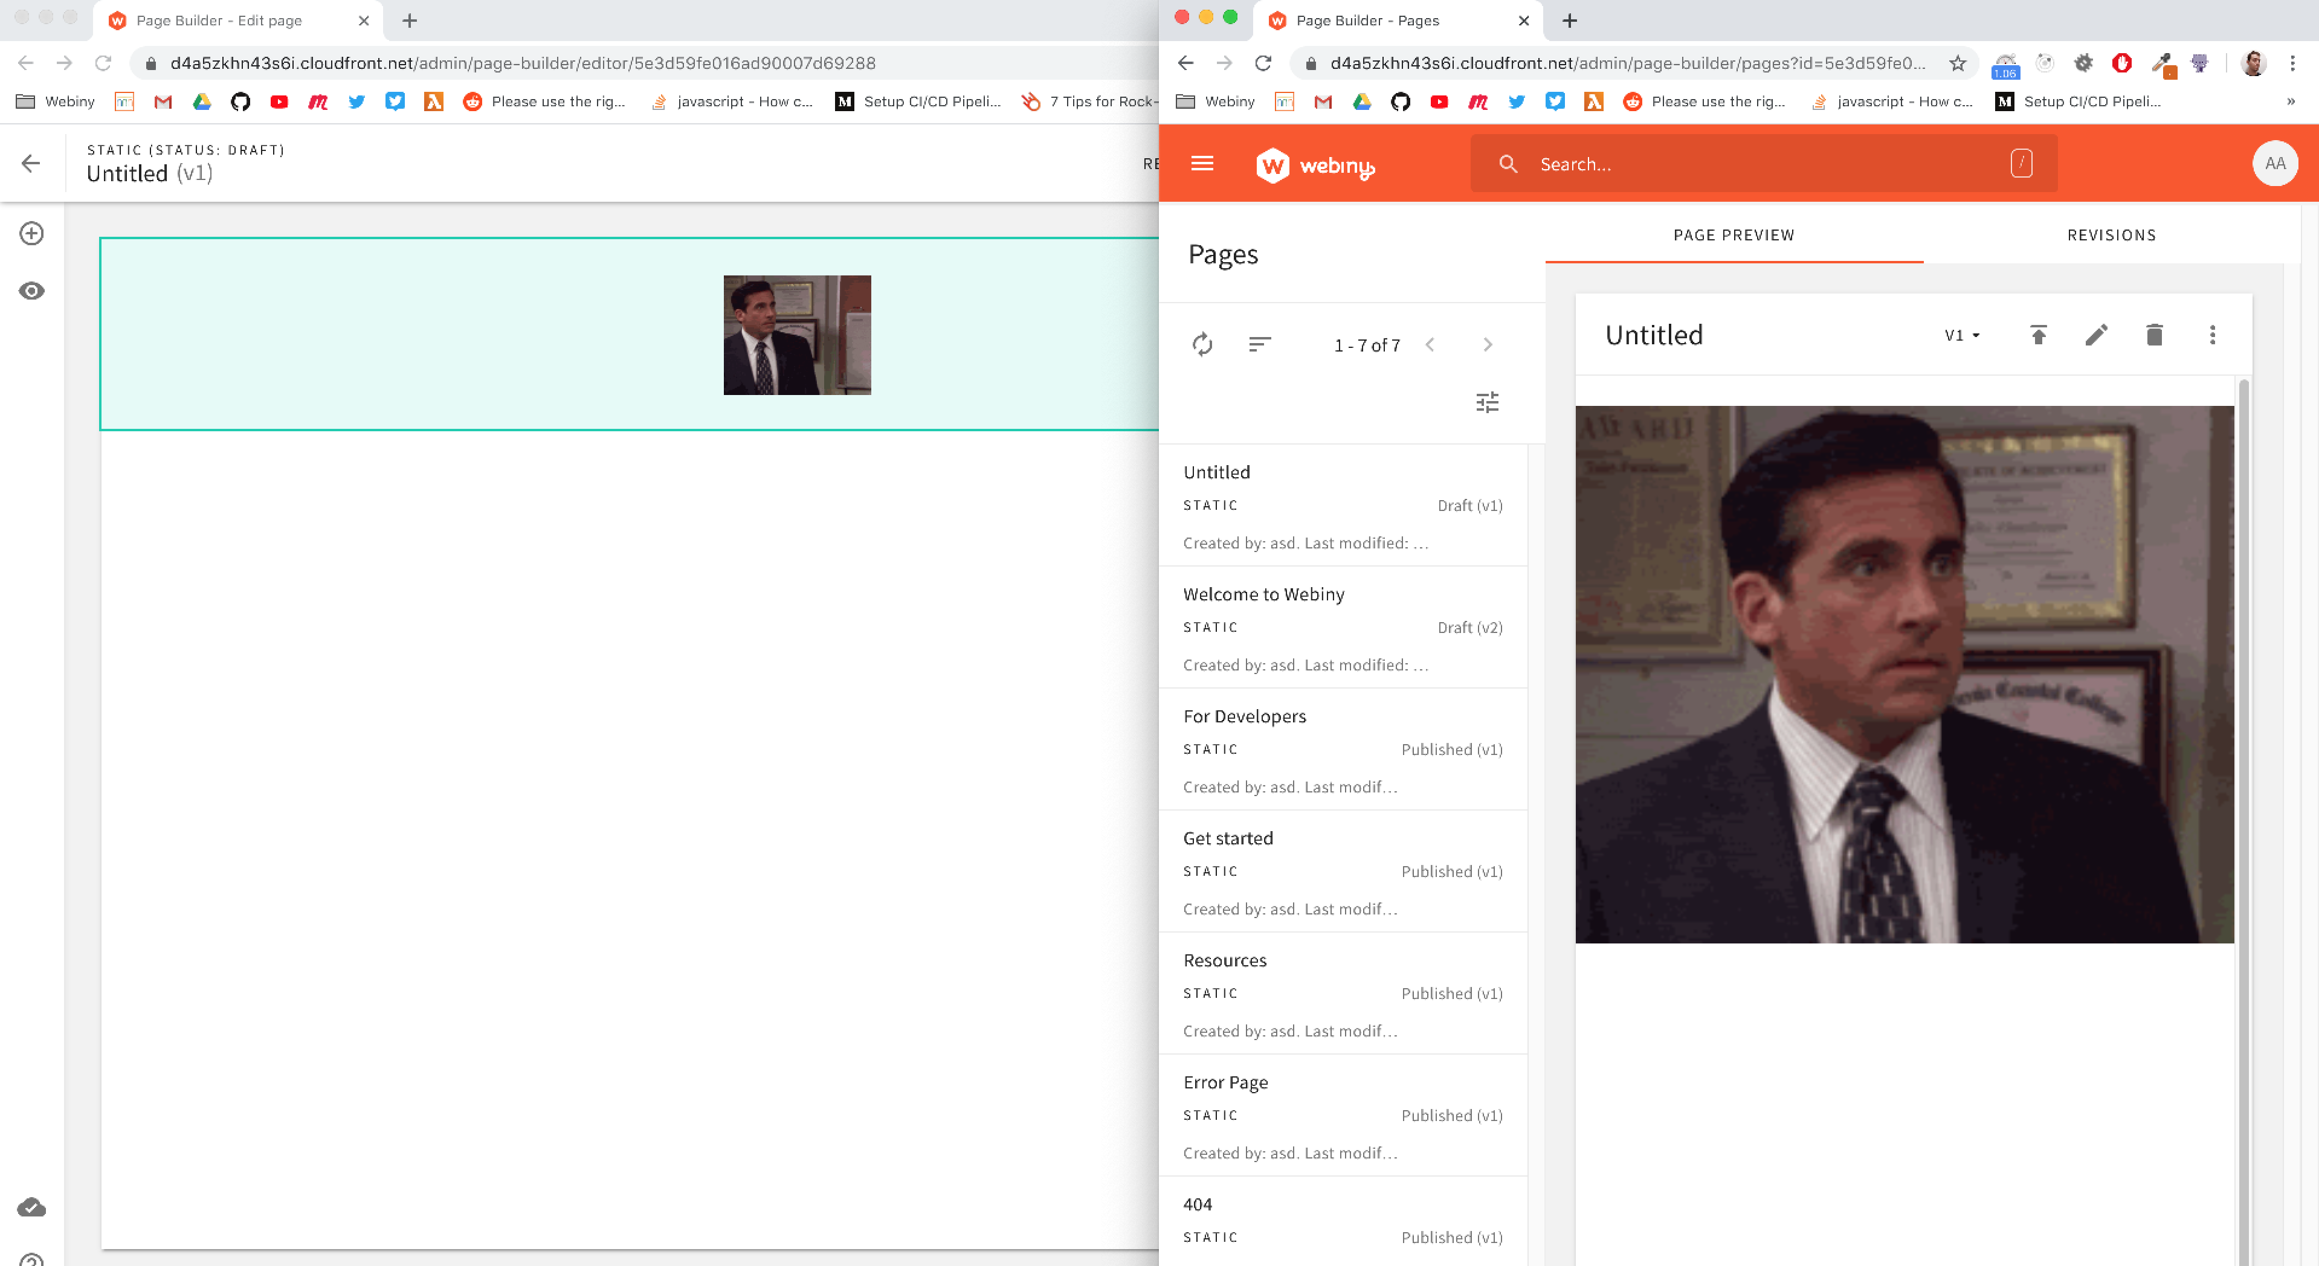Go back using editor's back arrow

coord(31,163)
